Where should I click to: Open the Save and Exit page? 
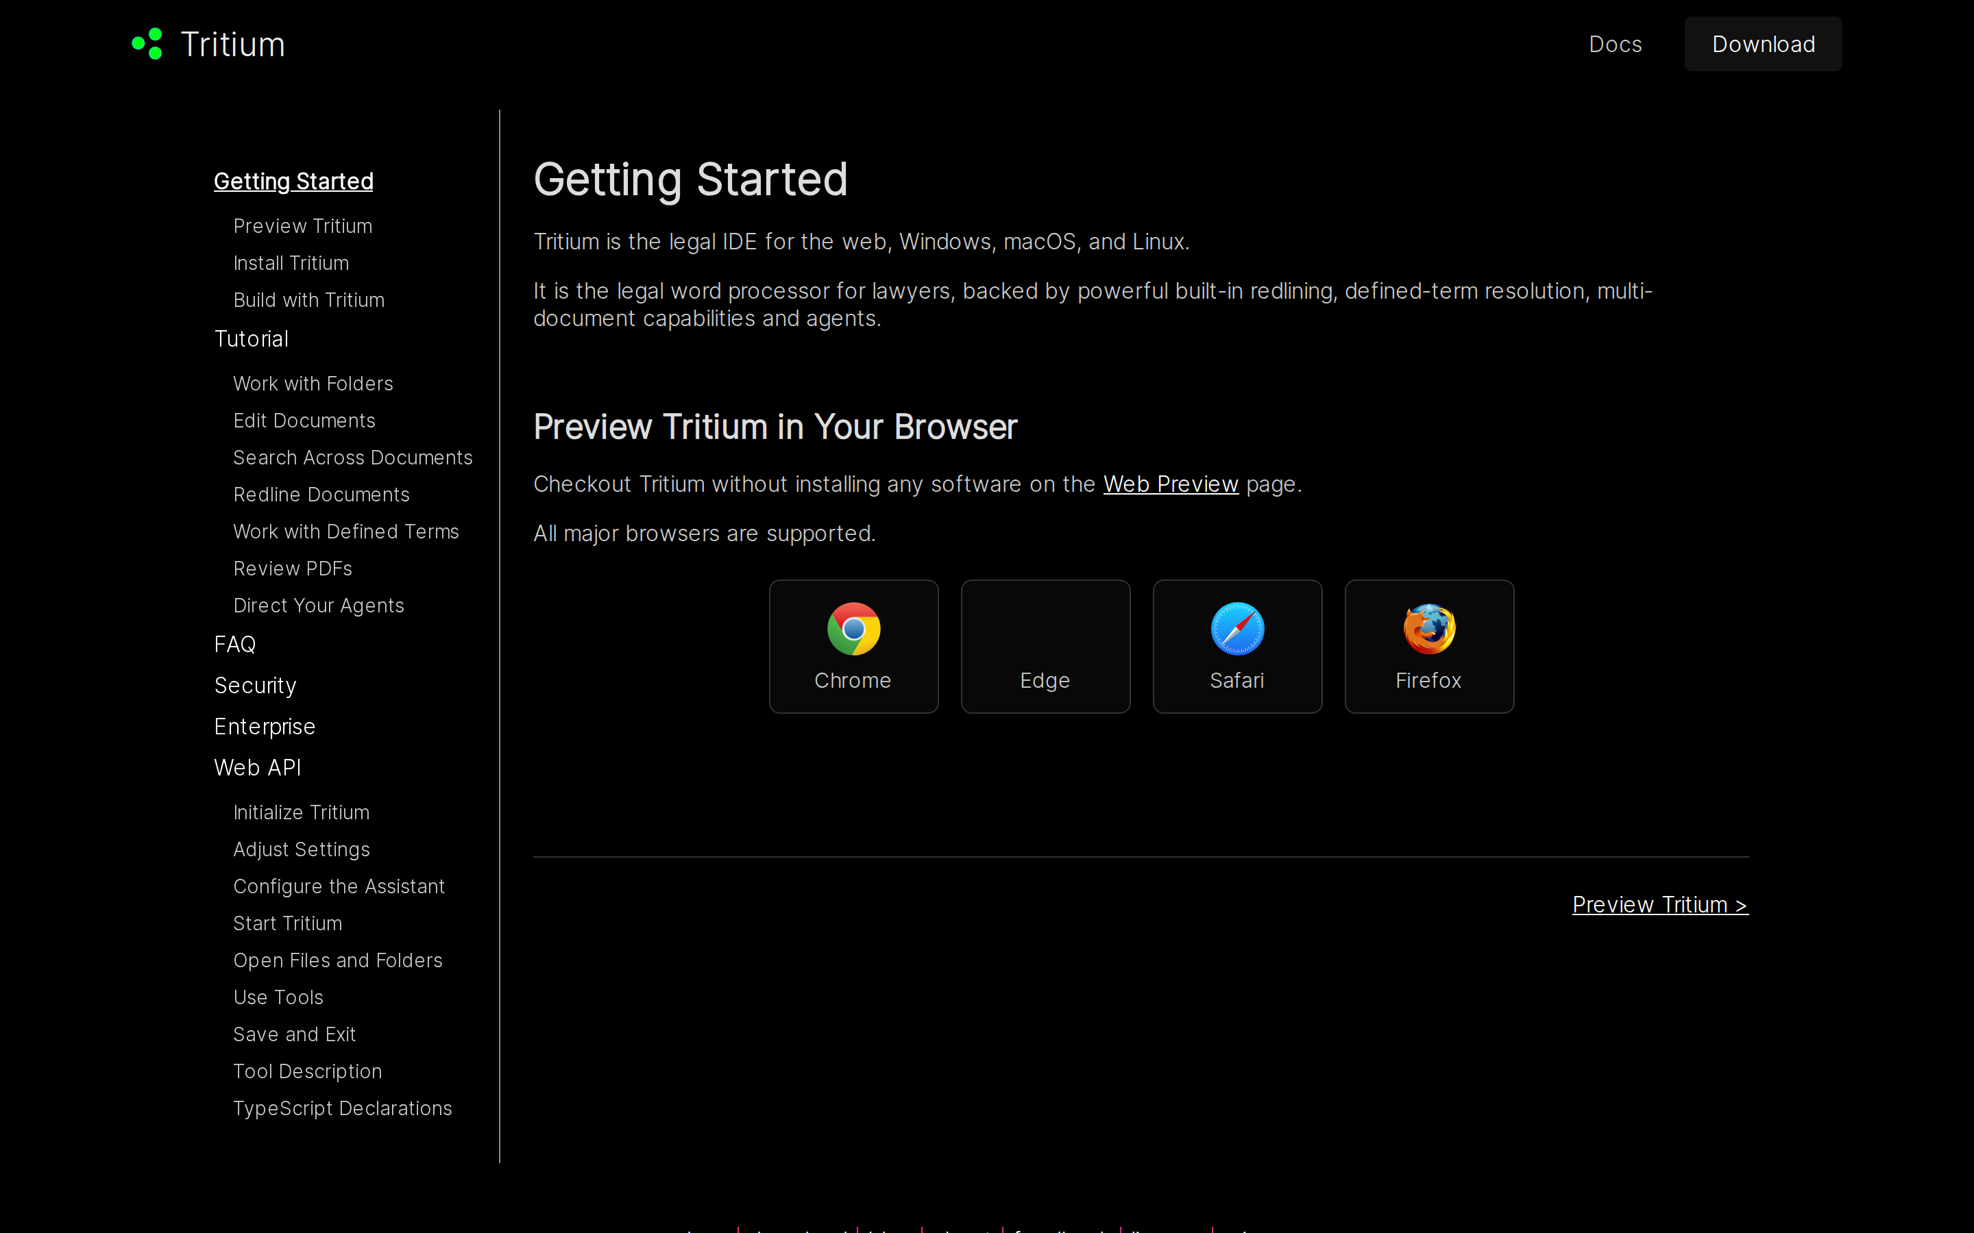pyautogui.click(x=295, y=1035)
